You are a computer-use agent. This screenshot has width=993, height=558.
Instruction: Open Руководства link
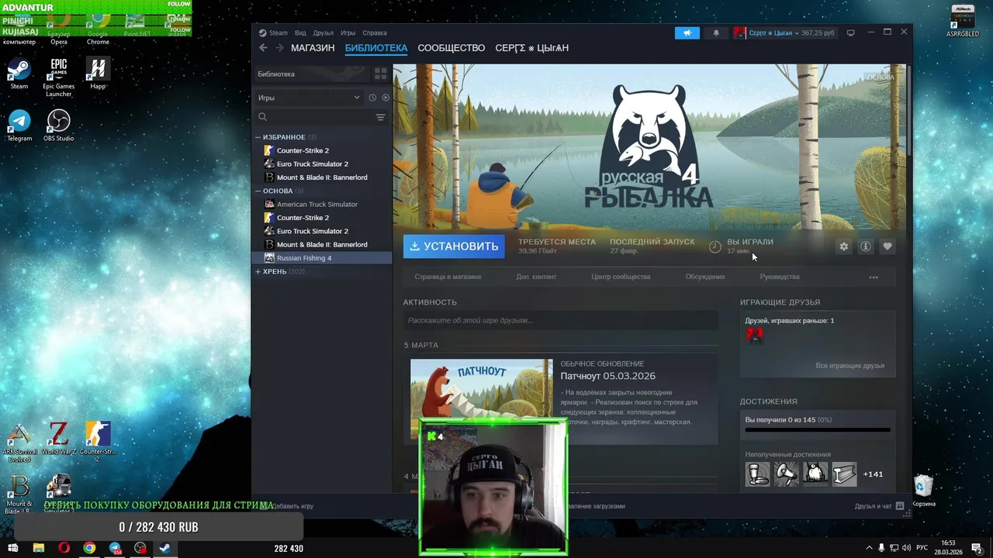pos(780,277)
